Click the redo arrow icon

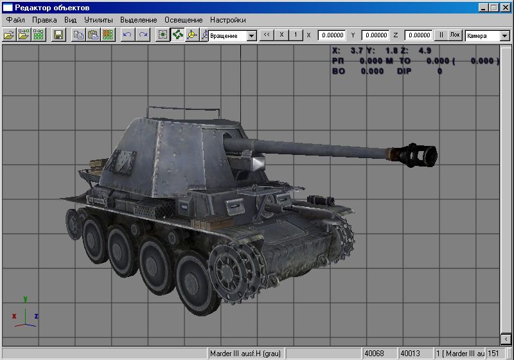[x=143, y=35]
